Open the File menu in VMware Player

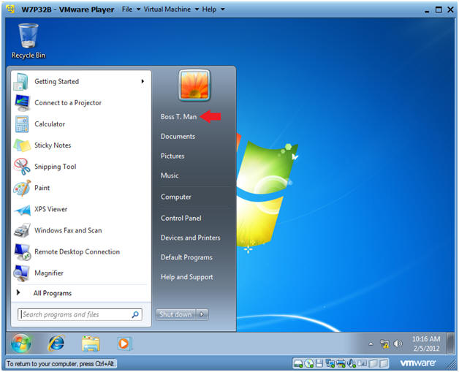[x=131, y=10]
